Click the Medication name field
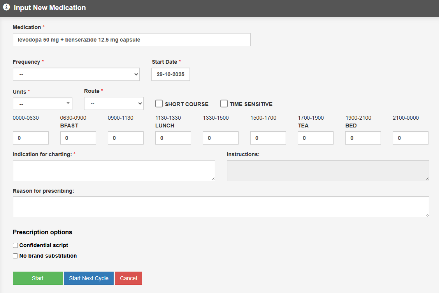439x293 pixels. (132, 40)
